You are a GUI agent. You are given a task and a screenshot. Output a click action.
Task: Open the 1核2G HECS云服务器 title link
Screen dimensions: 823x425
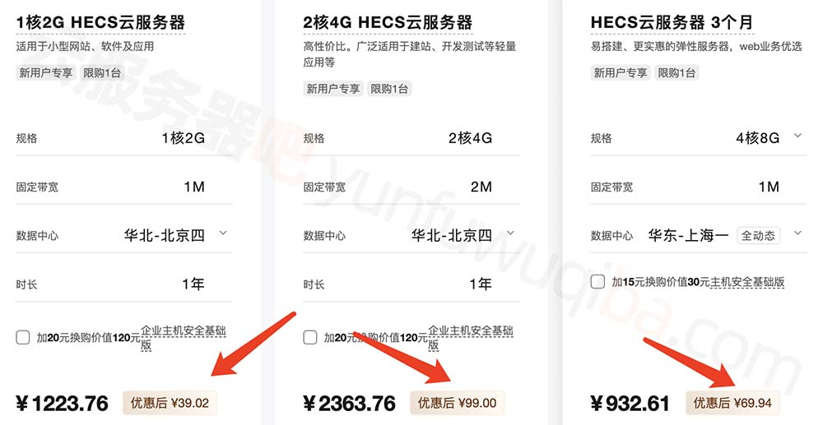(x=100, y=23)
